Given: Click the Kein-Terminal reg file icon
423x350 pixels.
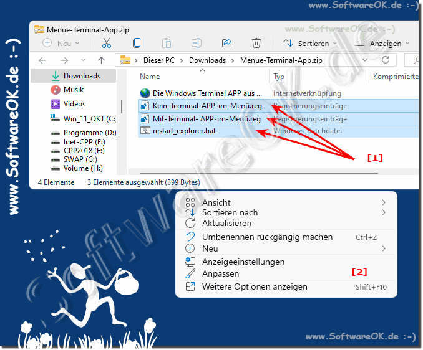Looking at the screenshot, I should pyautogui.click(x=145, y=106).
